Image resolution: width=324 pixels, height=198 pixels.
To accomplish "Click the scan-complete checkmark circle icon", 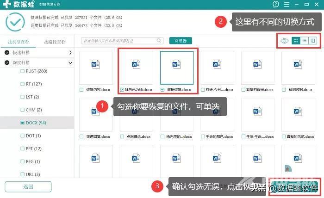I will click(15, 22).
